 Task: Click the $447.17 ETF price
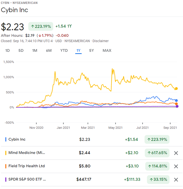click(84, 180)
